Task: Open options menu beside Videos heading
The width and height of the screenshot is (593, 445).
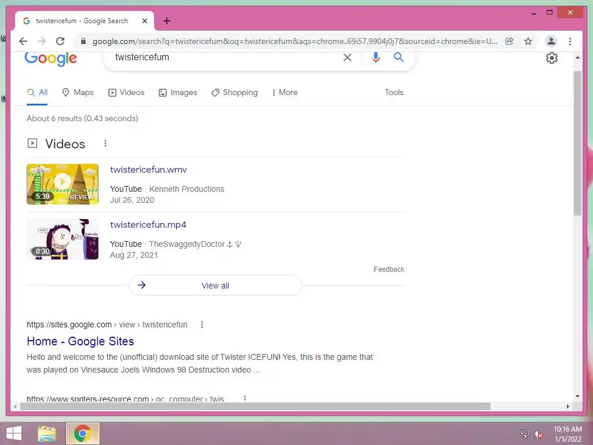Action: [x=105, y=144]
